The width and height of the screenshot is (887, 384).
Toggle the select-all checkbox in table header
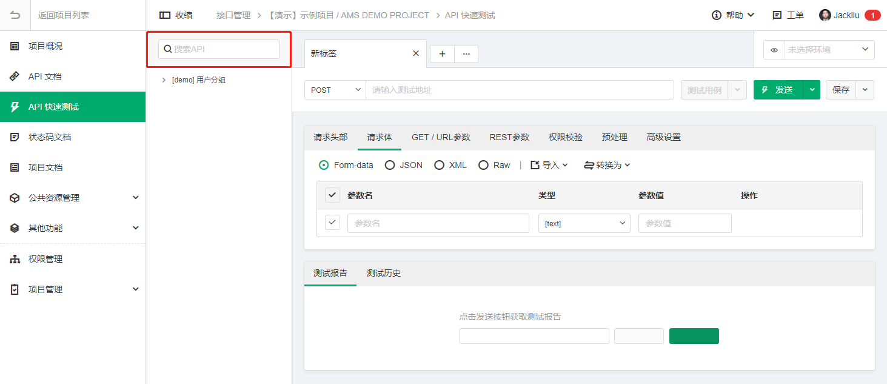[x=332, y=195]
